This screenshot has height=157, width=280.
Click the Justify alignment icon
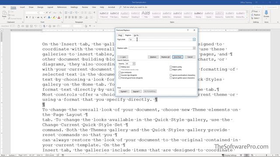click(x=76, y=17)
